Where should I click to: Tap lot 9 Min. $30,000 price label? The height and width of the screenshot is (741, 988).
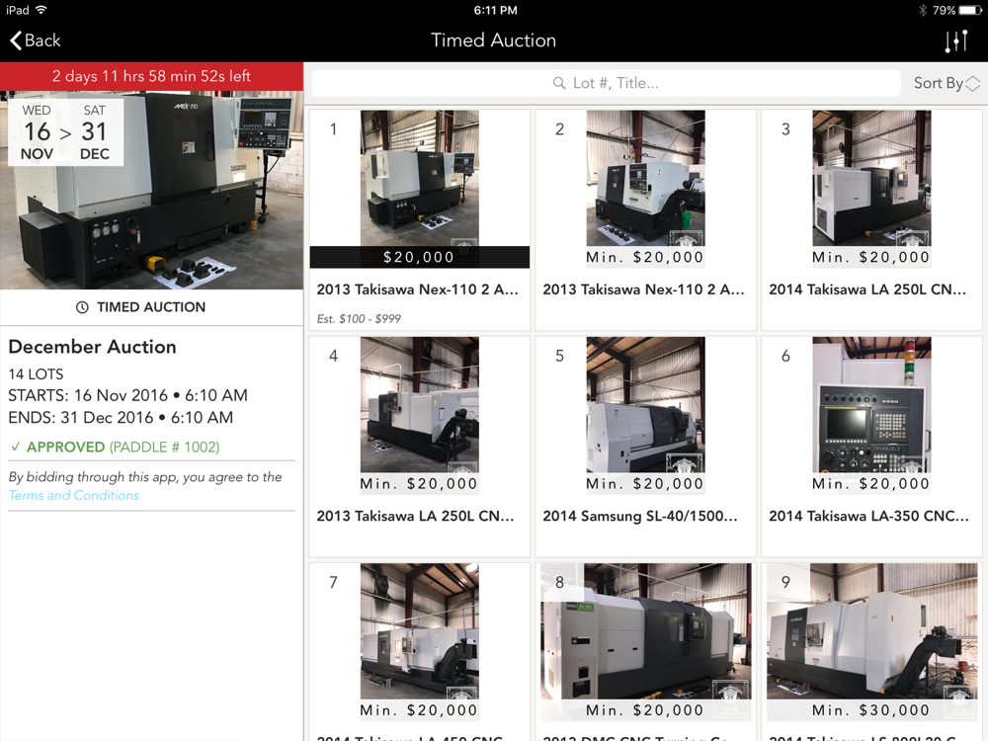[x=871, y=710]
